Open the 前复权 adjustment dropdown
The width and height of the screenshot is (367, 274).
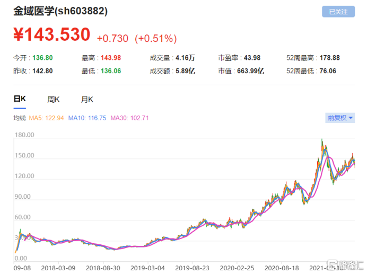point(340,118)
